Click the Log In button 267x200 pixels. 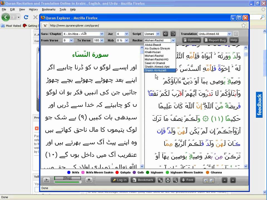pos(120,180)
